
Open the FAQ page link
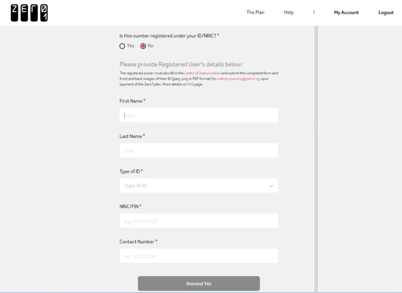(190, 84)
